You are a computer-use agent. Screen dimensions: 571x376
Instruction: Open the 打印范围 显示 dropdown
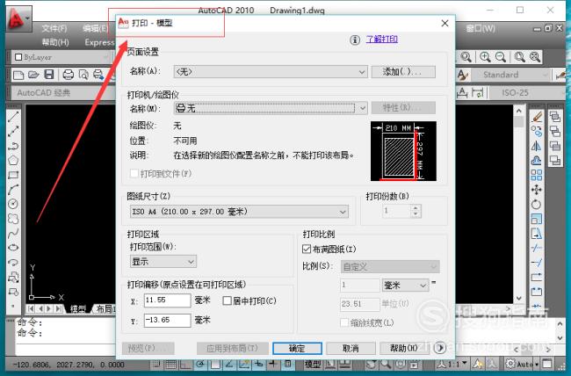[x=163, y=262]
